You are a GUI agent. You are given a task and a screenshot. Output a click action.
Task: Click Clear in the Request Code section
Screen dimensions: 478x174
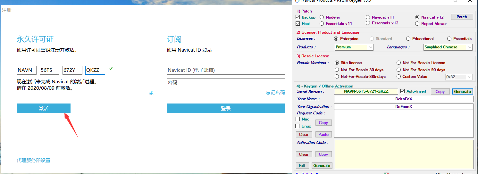click(x=304, y=135)
